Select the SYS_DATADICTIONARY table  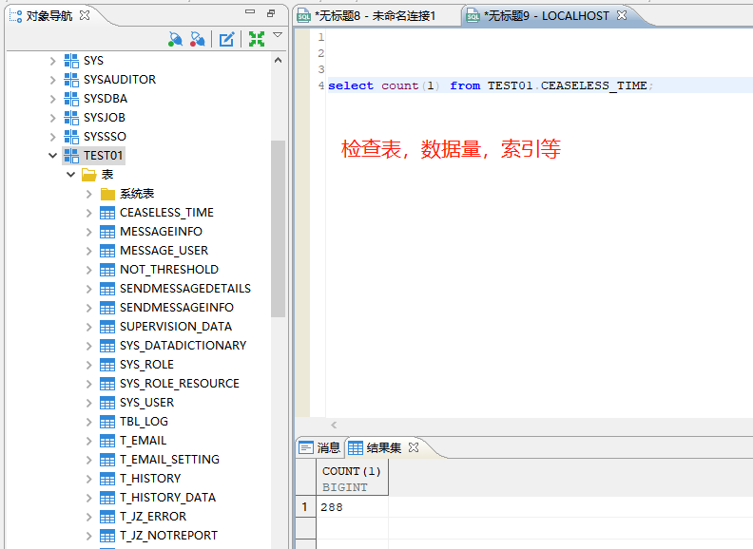pos(183,346)
